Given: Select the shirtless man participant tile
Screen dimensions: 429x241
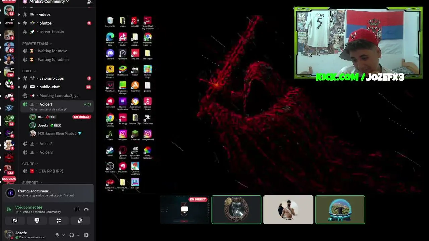Looking at the screenshot, I should [288, 210].
